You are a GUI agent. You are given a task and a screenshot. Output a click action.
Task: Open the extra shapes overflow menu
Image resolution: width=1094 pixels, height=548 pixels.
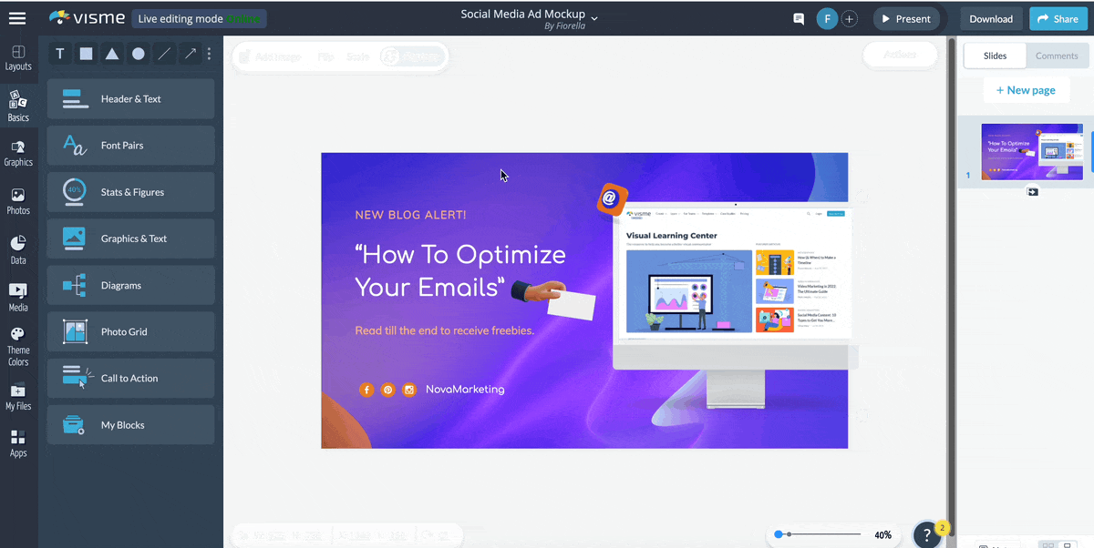point(209,54)
